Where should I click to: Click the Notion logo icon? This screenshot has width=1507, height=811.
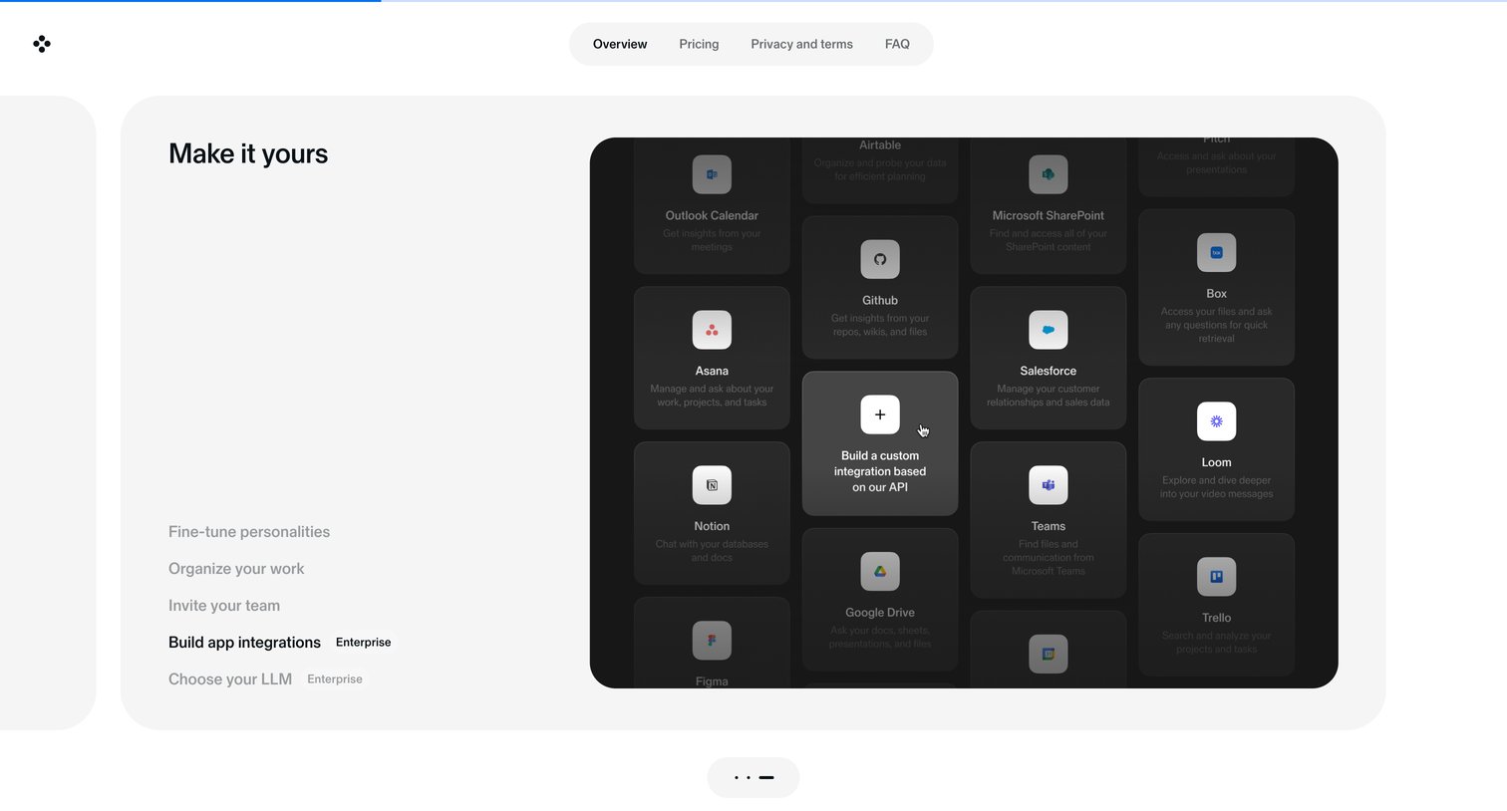(712, 485)
